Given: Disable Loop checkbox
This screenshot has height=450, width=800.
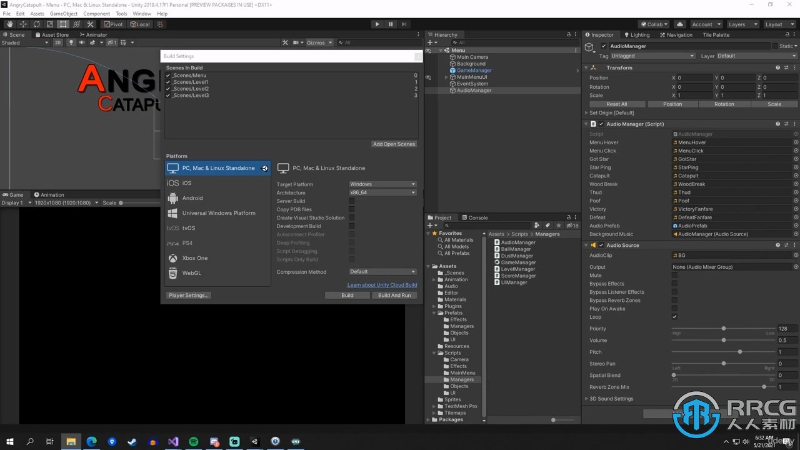Looking at the screenshot, I should pos(674,317).
